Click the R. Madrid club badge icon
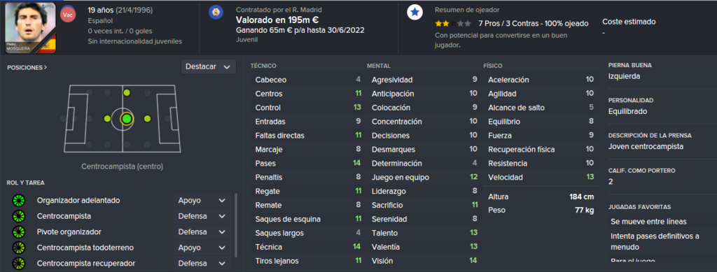 216,13
